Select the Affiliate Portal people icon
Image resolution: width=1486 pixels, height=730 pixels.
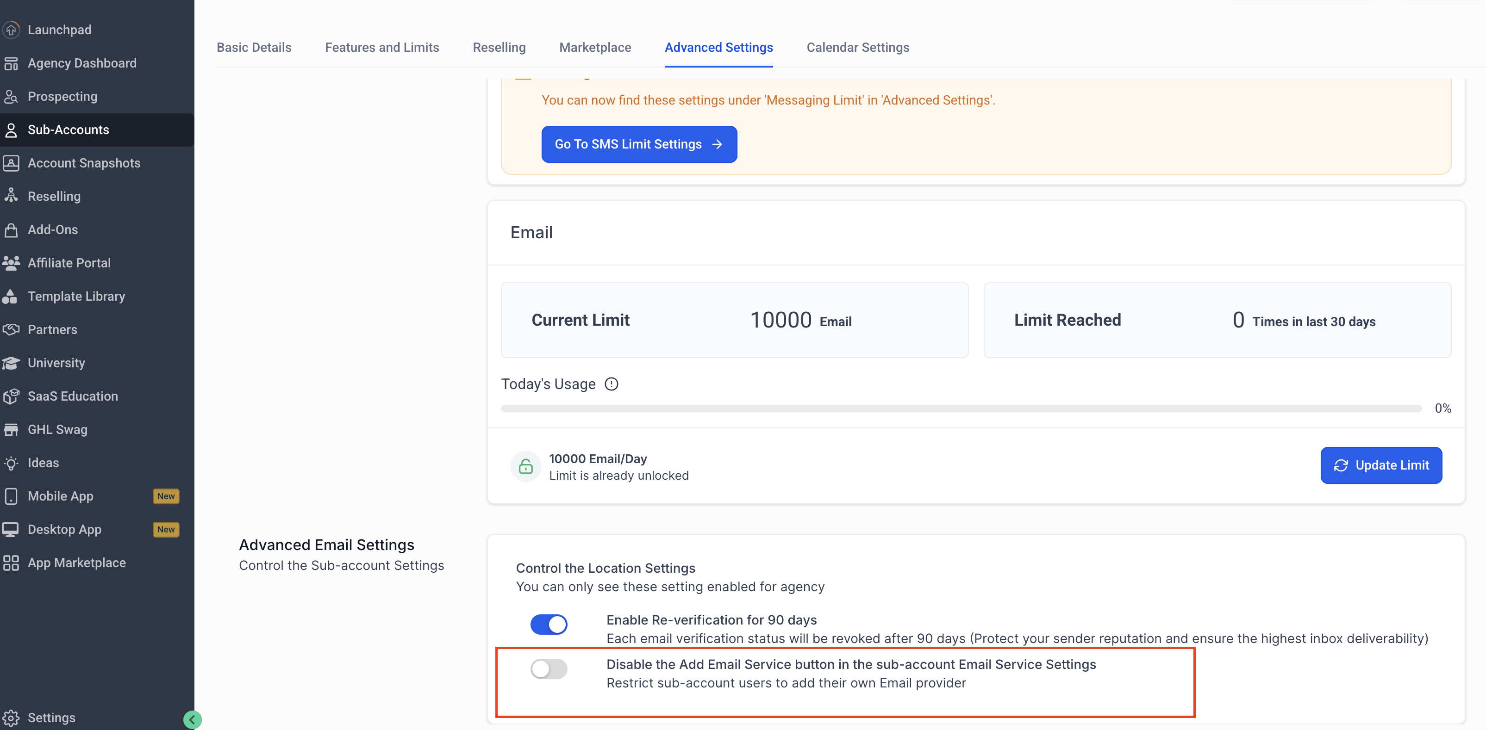(11, 263)
